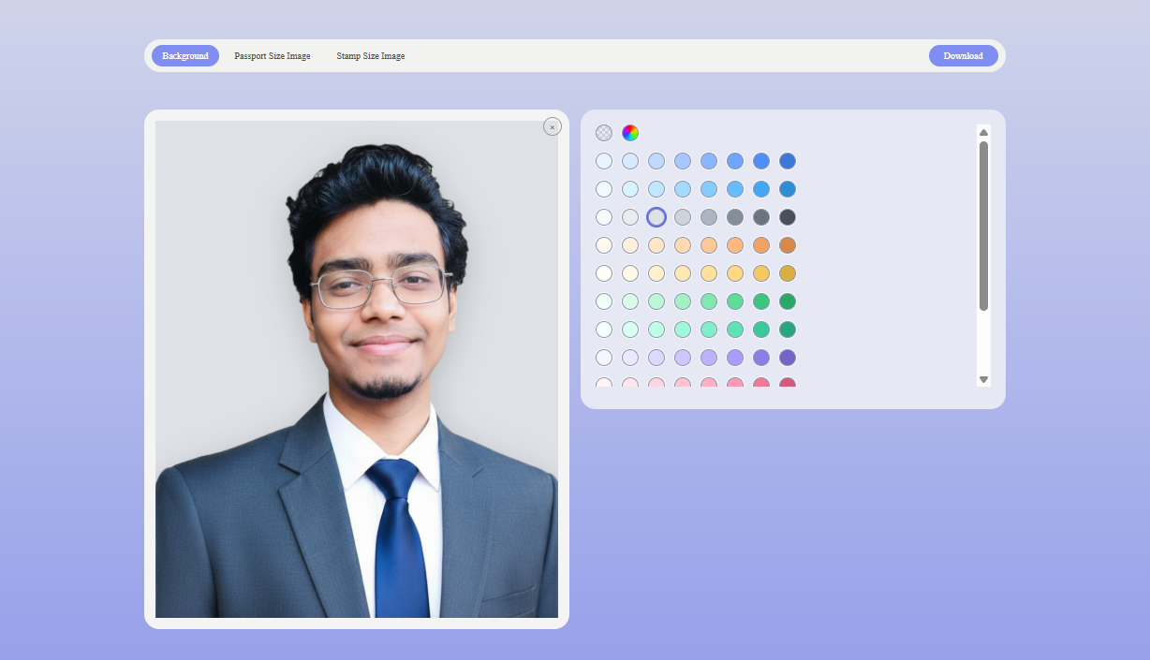The image size is (1150, 660).
Task: Choose the darkest gray swatch
Action: [788, 217]
